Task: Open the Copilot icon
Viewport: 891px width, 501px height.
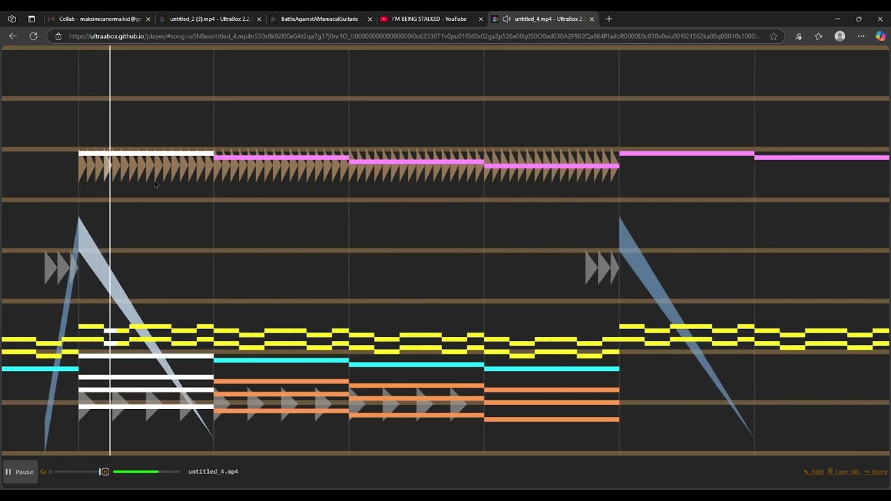Action: (x=880, y=36)
